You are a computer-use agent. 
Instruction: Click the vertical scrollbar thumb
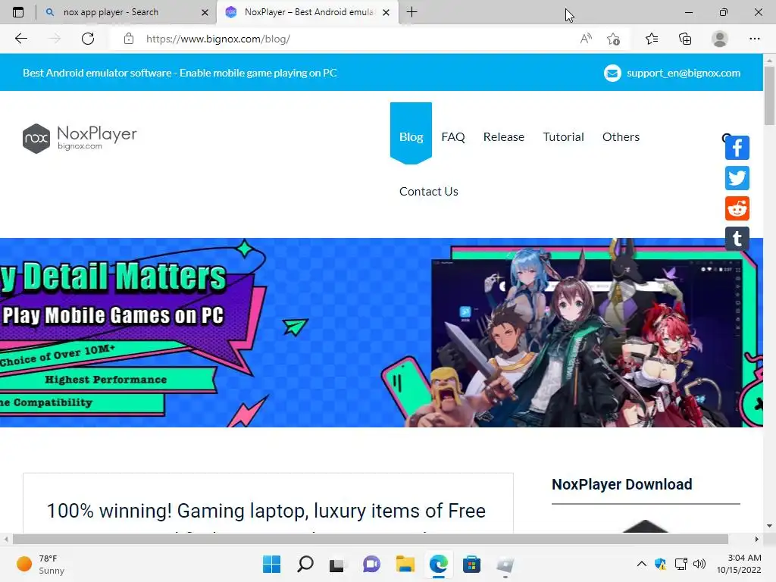coord(769,95)
